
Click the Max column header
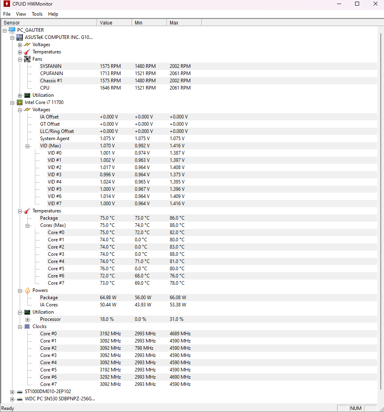click(x=184, y=22)
